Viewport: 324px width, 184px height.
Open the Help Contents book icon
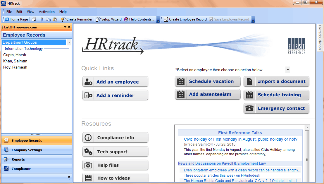[126, 19]
